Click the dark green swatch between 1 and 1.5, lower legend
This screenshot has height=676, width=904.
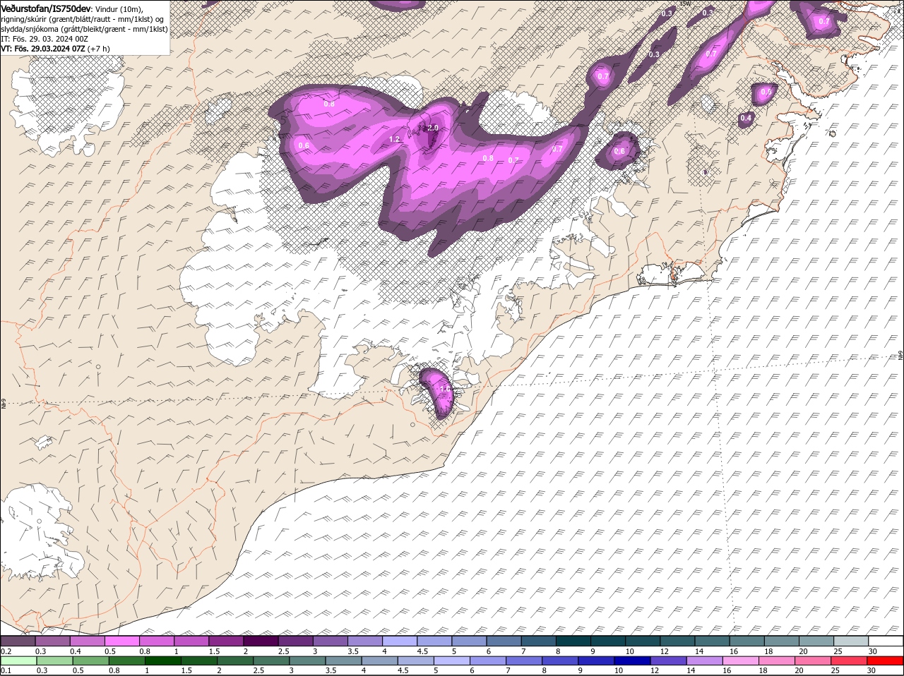click(x=162, y=661)
